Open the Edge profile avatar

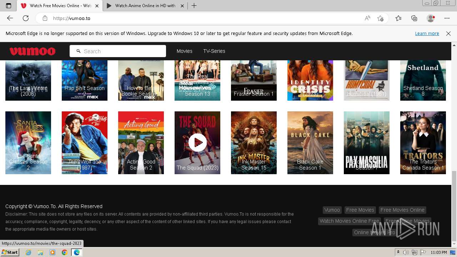431,18
